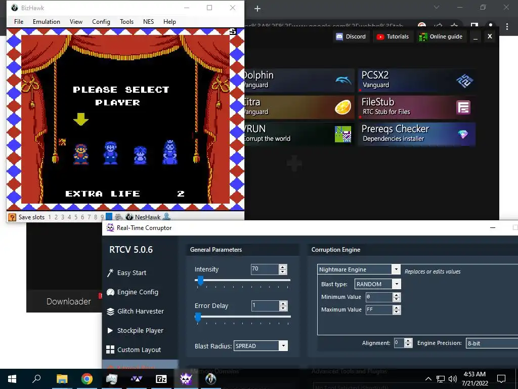Open the Emulation menu in BizHawk
This screenshot has width=518, height=389.
coord(46,21)
